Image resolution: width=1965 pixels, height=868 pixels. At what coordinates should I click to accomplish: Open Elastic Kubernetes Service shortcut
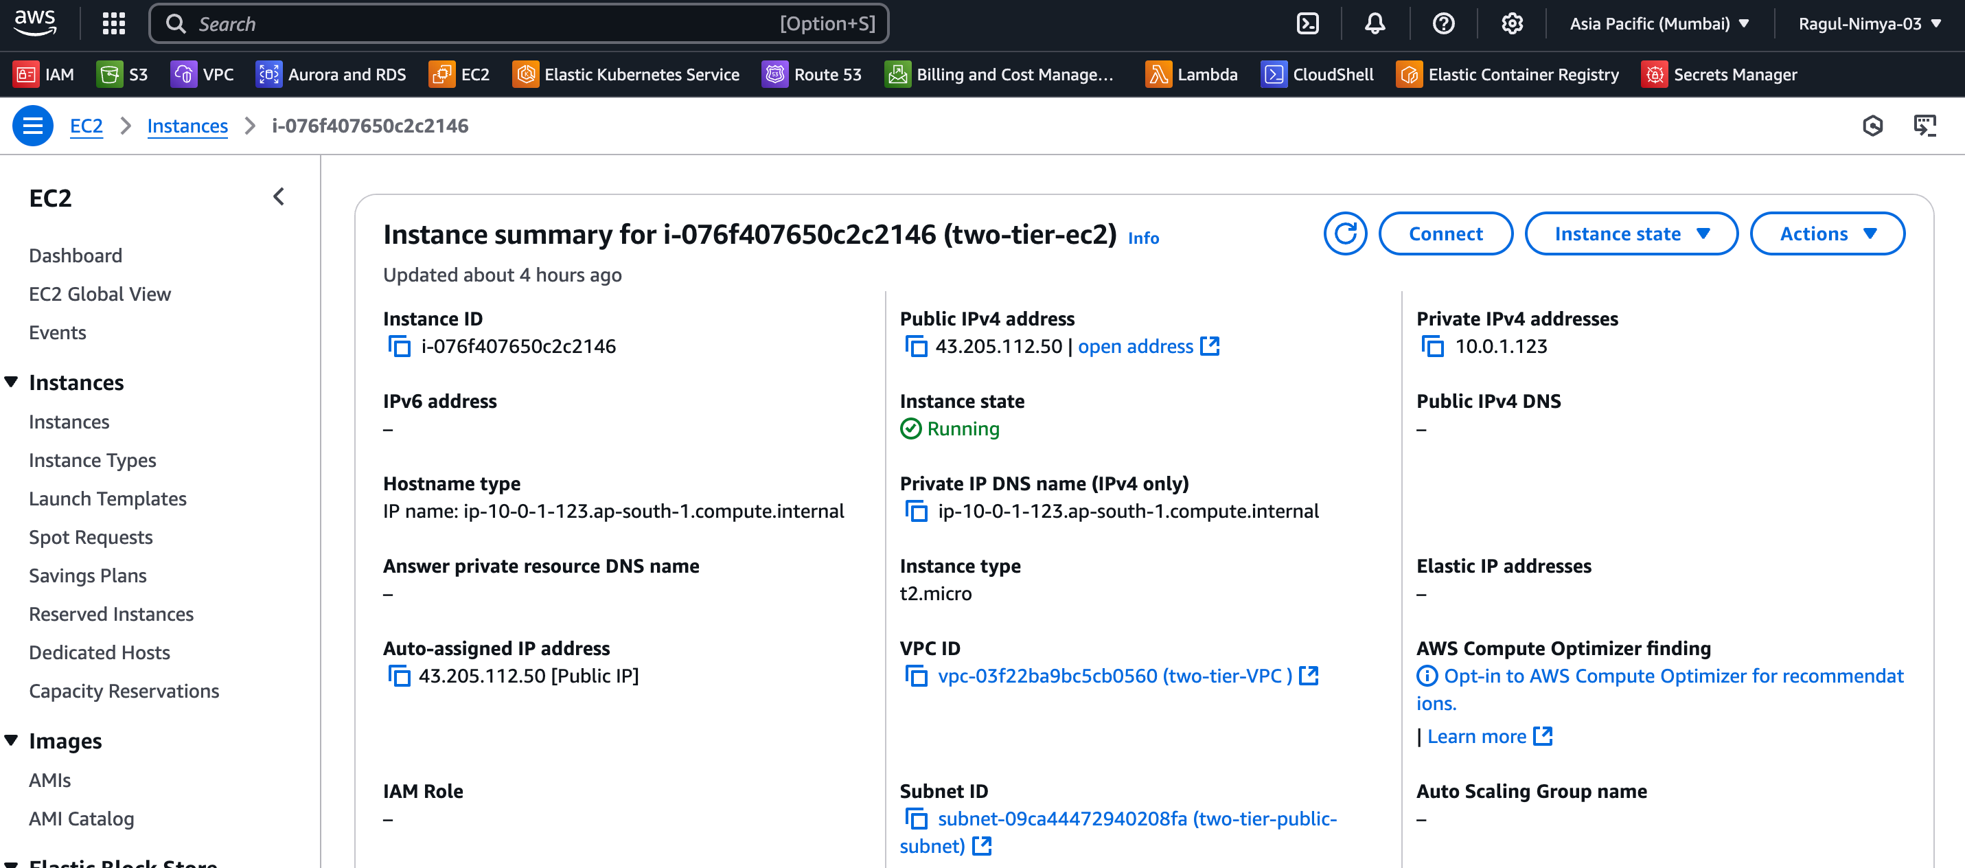[x=625, y=74]
